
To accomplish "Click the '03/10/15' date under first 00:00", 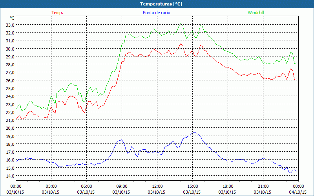I will tap(15, 192).
